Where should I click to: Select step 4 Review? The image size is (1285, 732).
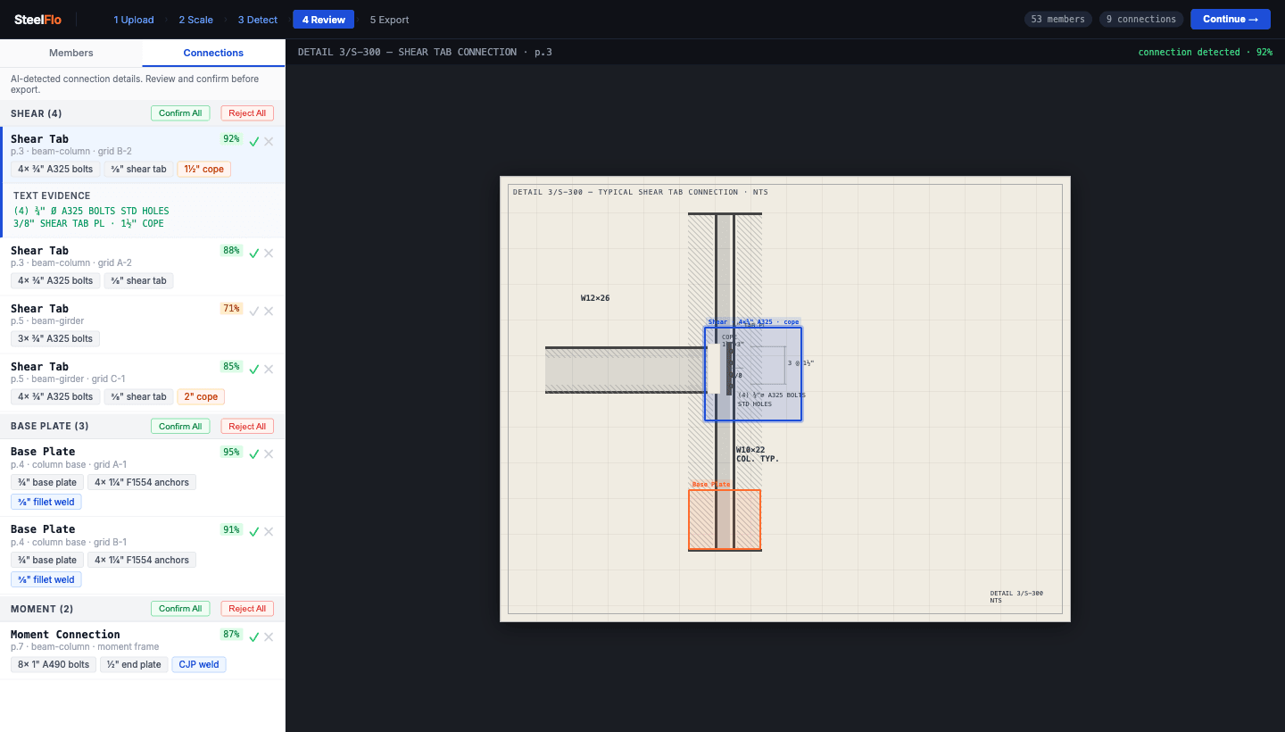click(x=323, y=20)
